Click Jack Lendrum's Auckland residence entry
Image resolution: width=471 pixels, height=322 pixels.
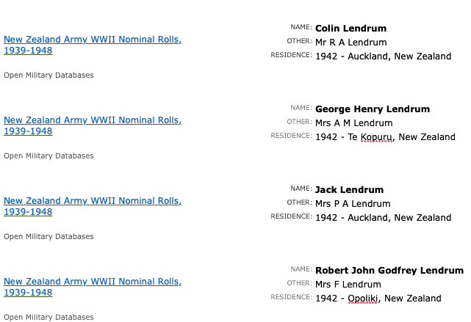[383, 218]
